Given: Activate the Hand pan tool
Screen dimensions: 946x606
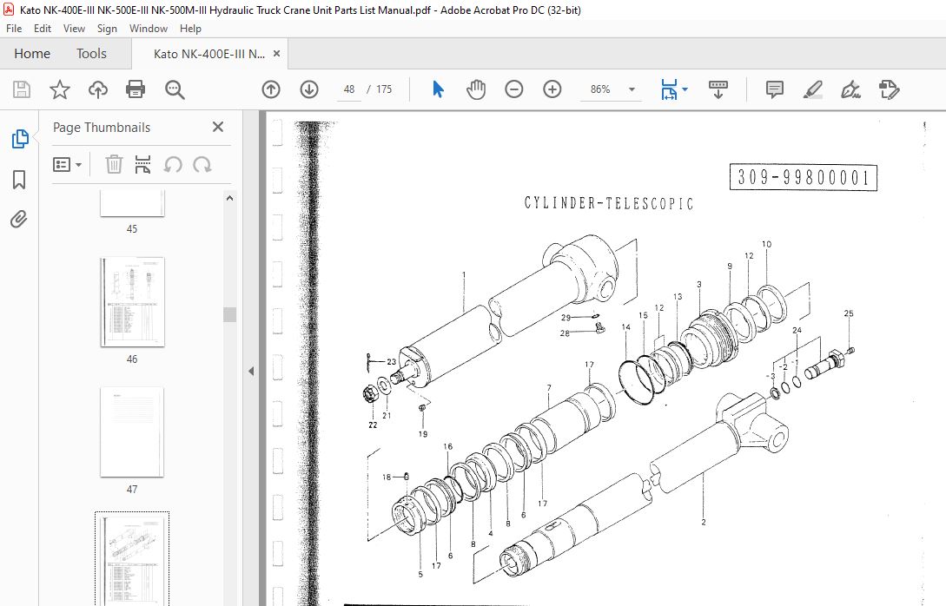Looking at the screenshot, I should tap(476, 89).
